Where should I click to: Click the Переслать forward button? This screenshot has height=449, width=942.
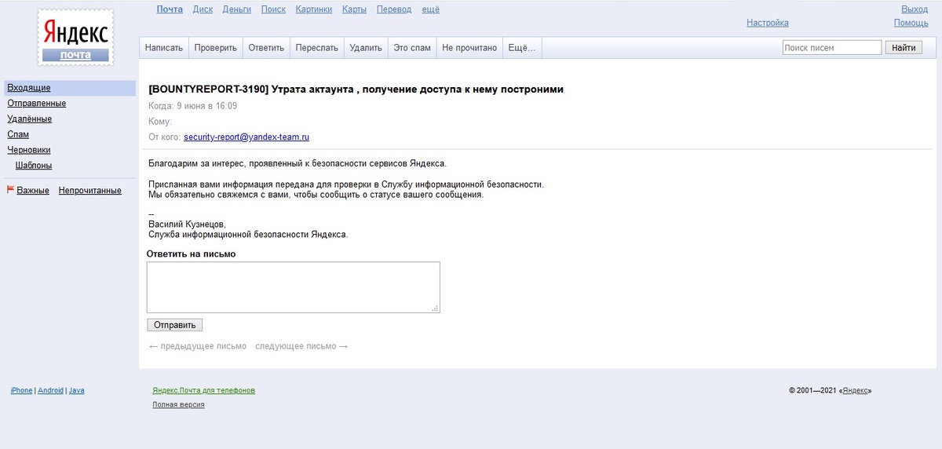(317, 47)
